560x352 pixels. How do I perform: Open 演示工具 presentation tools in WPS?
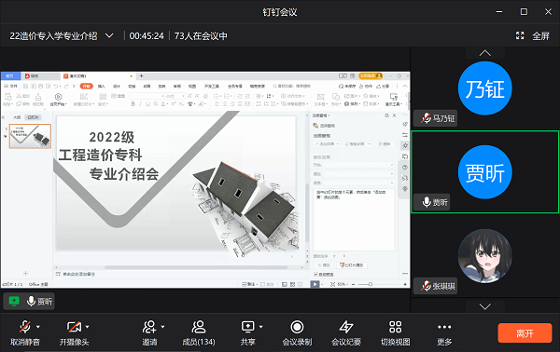[394, 100]
